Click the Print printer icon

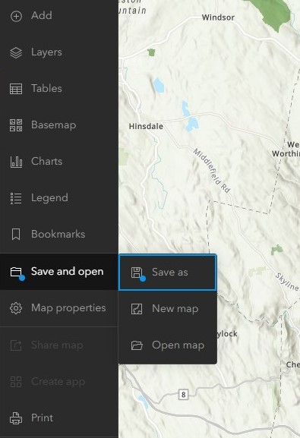[16, 418]
